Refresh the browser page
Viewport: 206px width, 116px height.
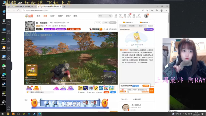click(x=18, y=10)
